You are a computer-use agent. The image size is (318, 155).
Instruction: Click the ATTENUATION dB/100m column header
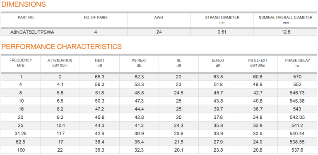[60, 63]
